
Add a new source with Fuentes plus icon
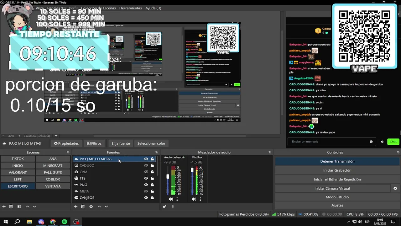[x=76, y=207]
